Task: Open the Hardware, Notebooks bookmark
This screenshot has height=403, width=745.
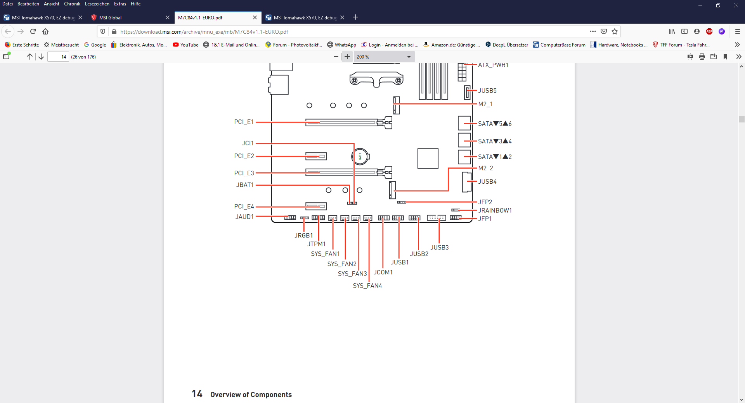Action: 619,45
